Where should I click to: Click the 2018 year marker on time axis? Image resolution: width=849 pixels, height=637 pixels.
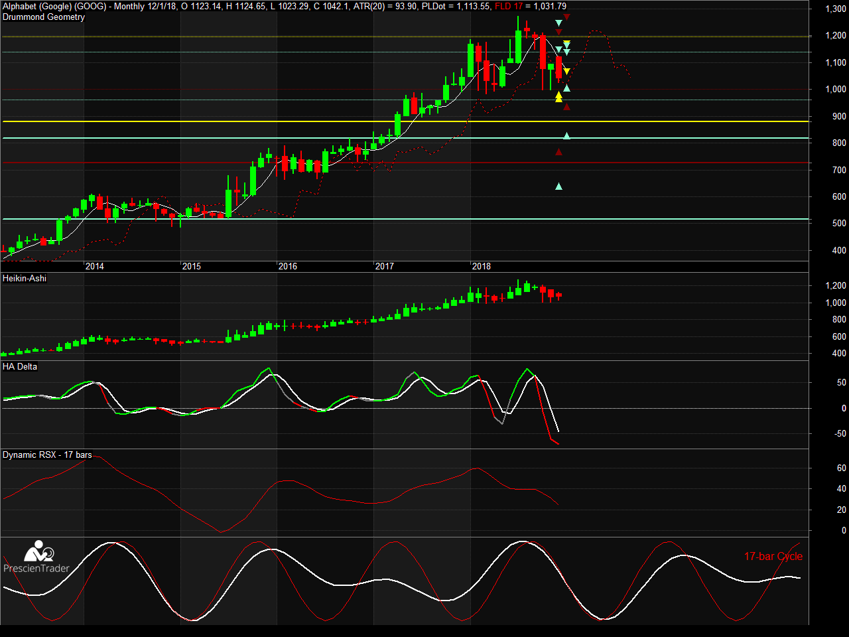coord(482,267)
